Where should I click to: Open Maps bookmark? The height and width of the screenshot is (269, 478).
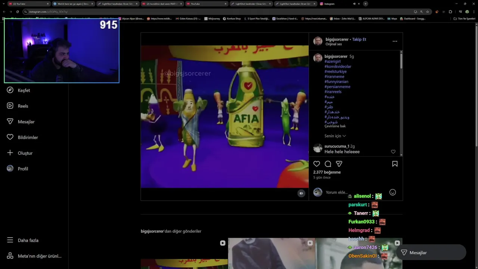point(392,18)
